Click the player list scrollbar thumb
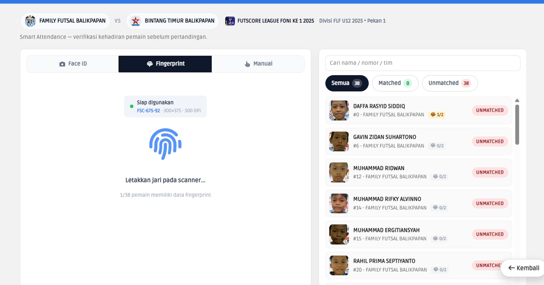This screenshot has height=285, width=544. point(517,125)
